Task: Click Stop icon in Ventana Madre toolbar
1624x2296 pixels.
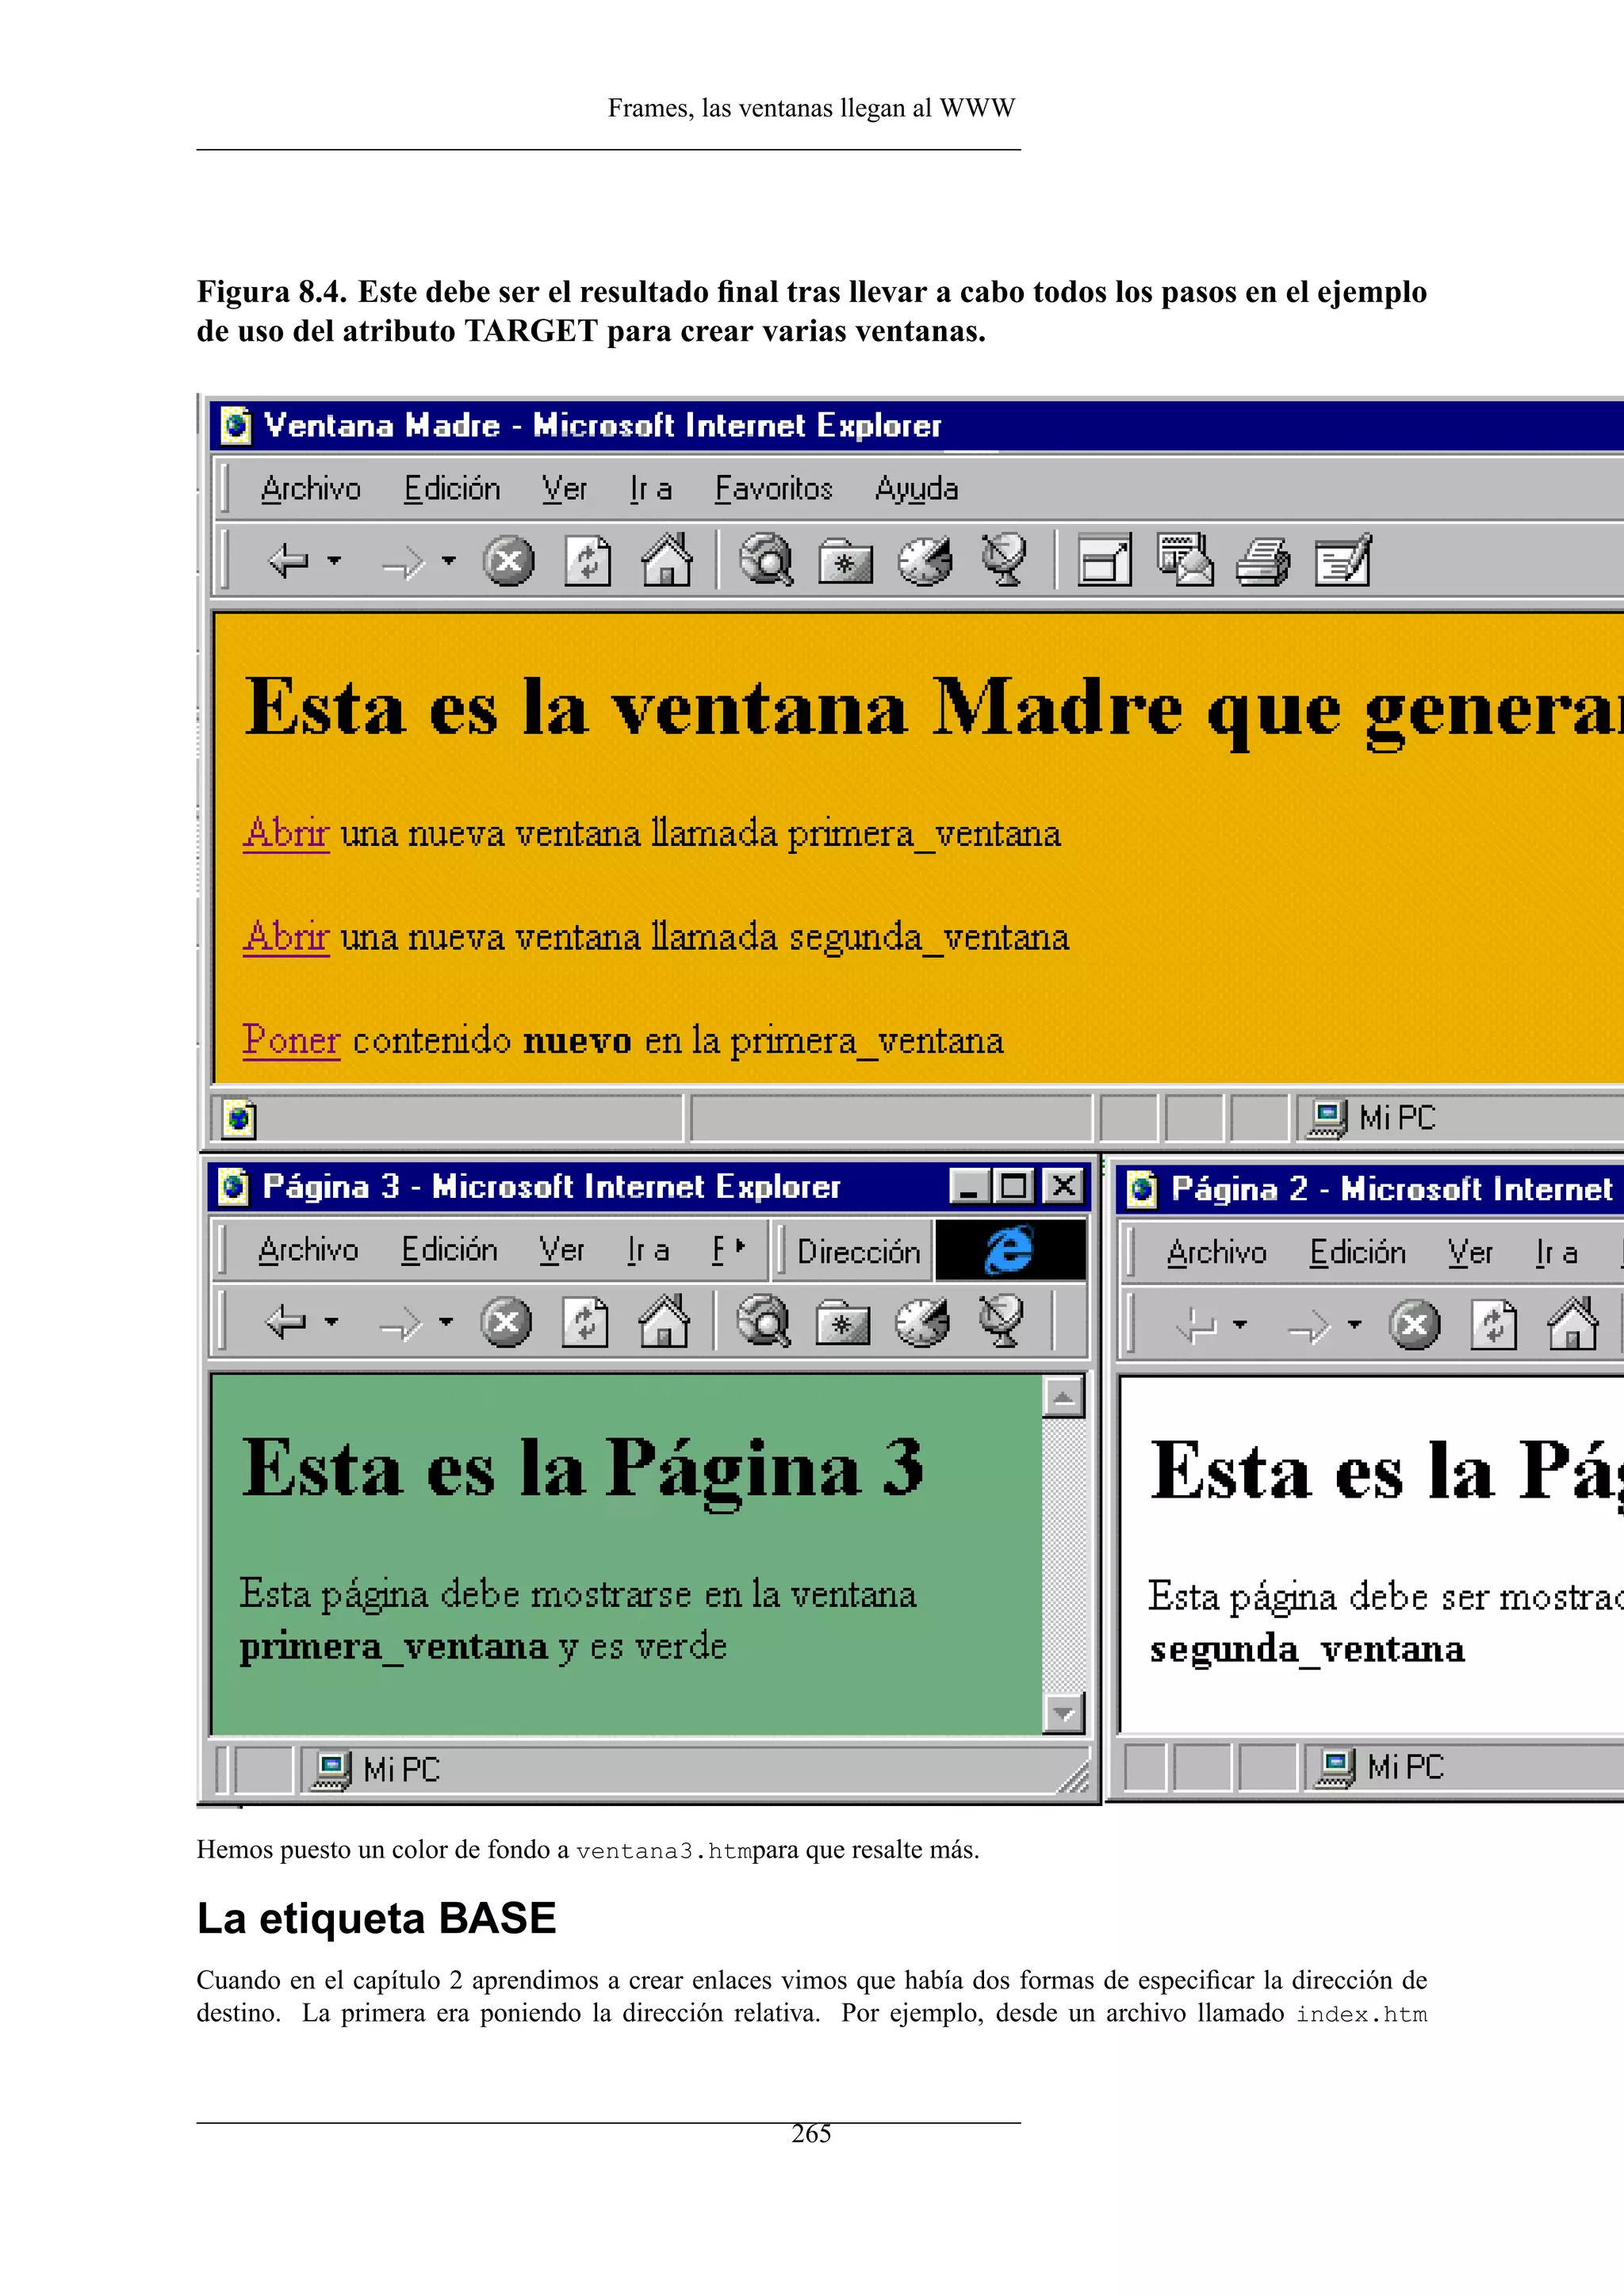Action: (x=508, y=561)
